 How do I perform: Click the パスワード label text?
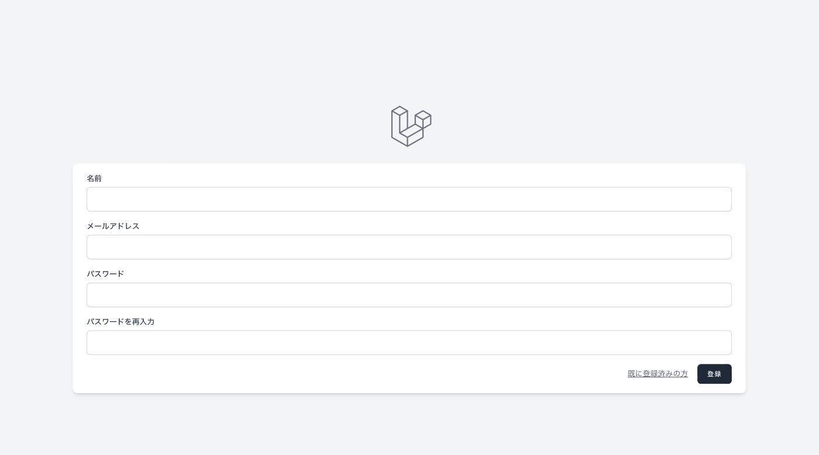pyautogui.click(x=105, y=274)
